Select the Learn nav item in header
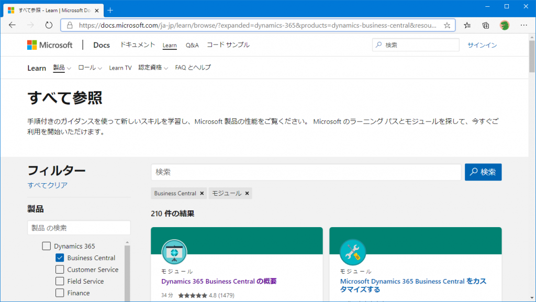 click(170, 45)
